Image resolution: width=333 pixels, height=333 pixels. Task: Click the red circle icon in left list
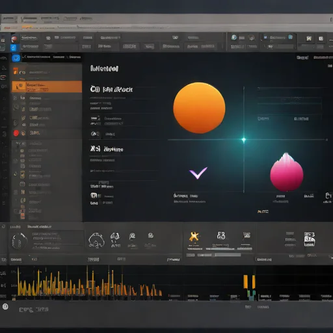click(16, 133)
